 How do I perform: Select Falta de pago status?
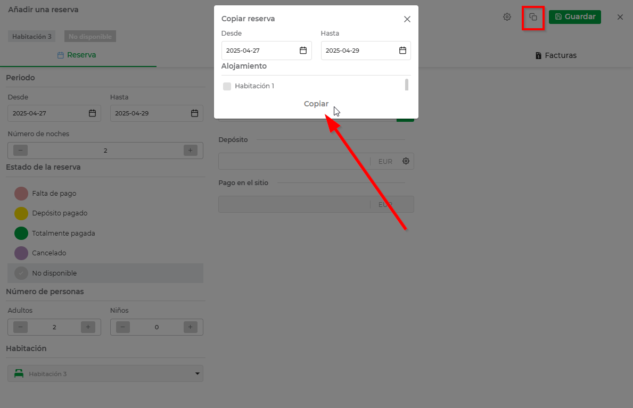(105, 194)
